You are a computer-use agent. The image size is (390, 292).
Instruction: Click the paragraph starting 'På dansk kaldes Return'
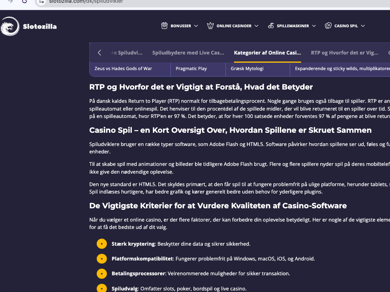pyautogui.click(x=239, y=109)
